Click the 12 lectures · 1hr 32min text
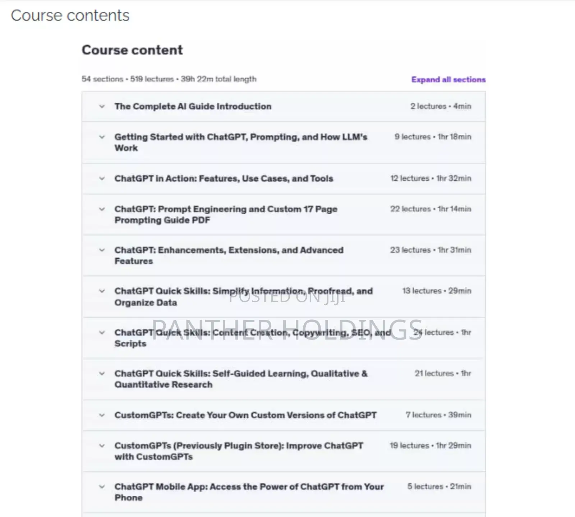 431,179
